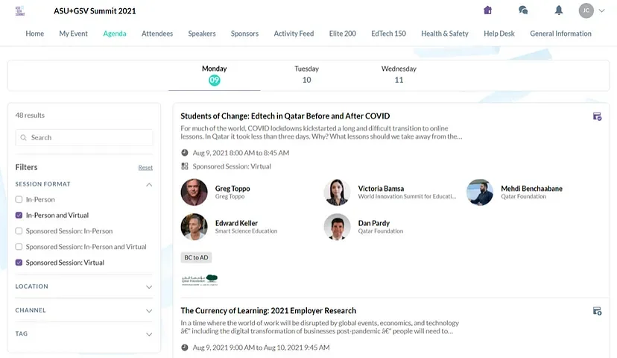Click the JC profile avatar
The width and height of the screenshot is (617, 358).
click(x=586, y=10)
